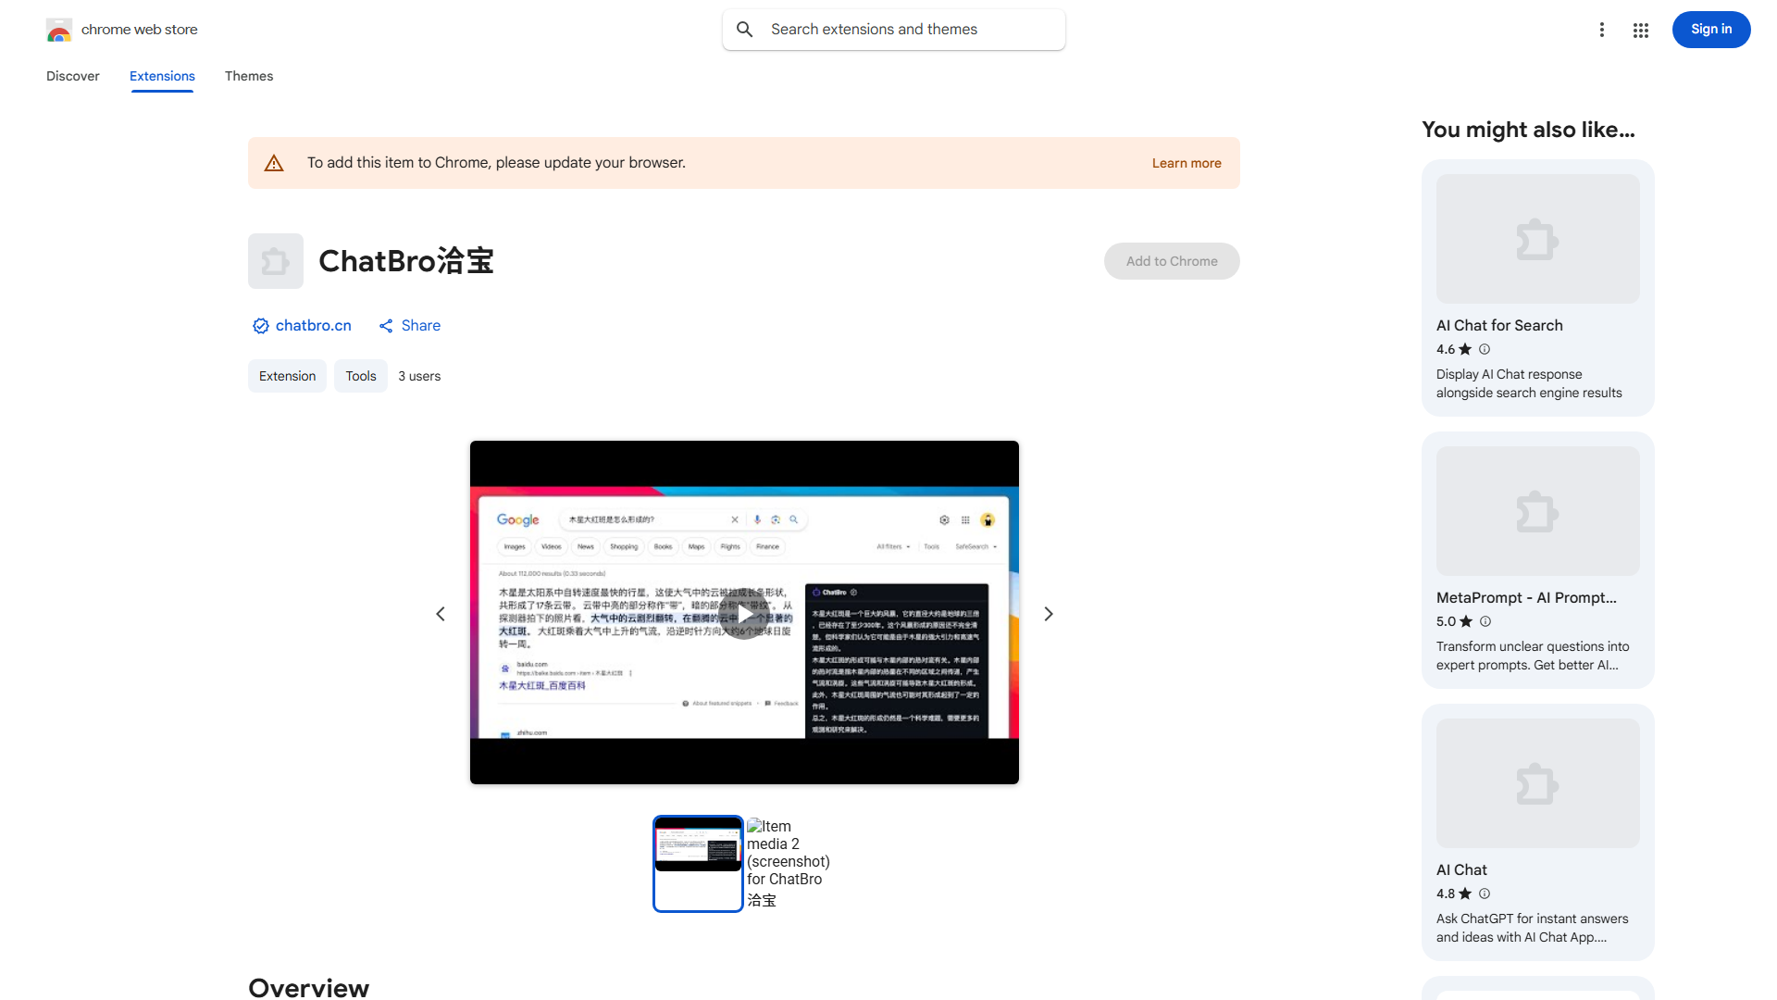This screenshot has width=1777, height=1000.
Task: Click the info icon beside MetaPrompt rating
Action: coord(1485,621)
